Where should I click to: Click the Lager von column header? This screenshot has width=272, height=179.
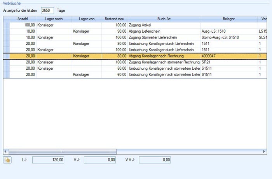[x=87, y=19]
